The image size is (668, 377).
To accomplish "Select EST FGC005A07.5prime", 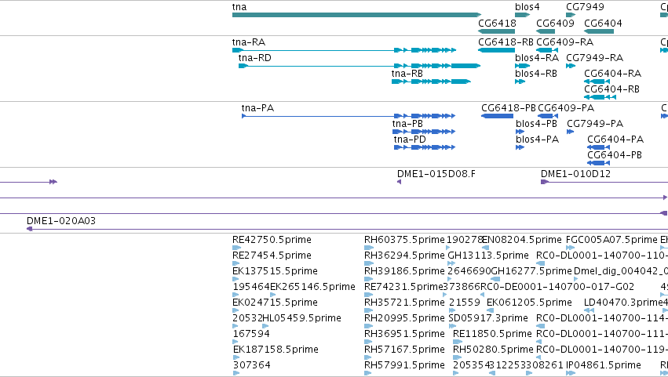I will (x=611, y=240).
